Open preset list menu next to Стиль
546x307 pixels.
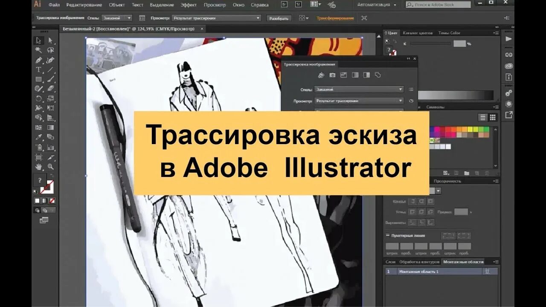[411, 90]
